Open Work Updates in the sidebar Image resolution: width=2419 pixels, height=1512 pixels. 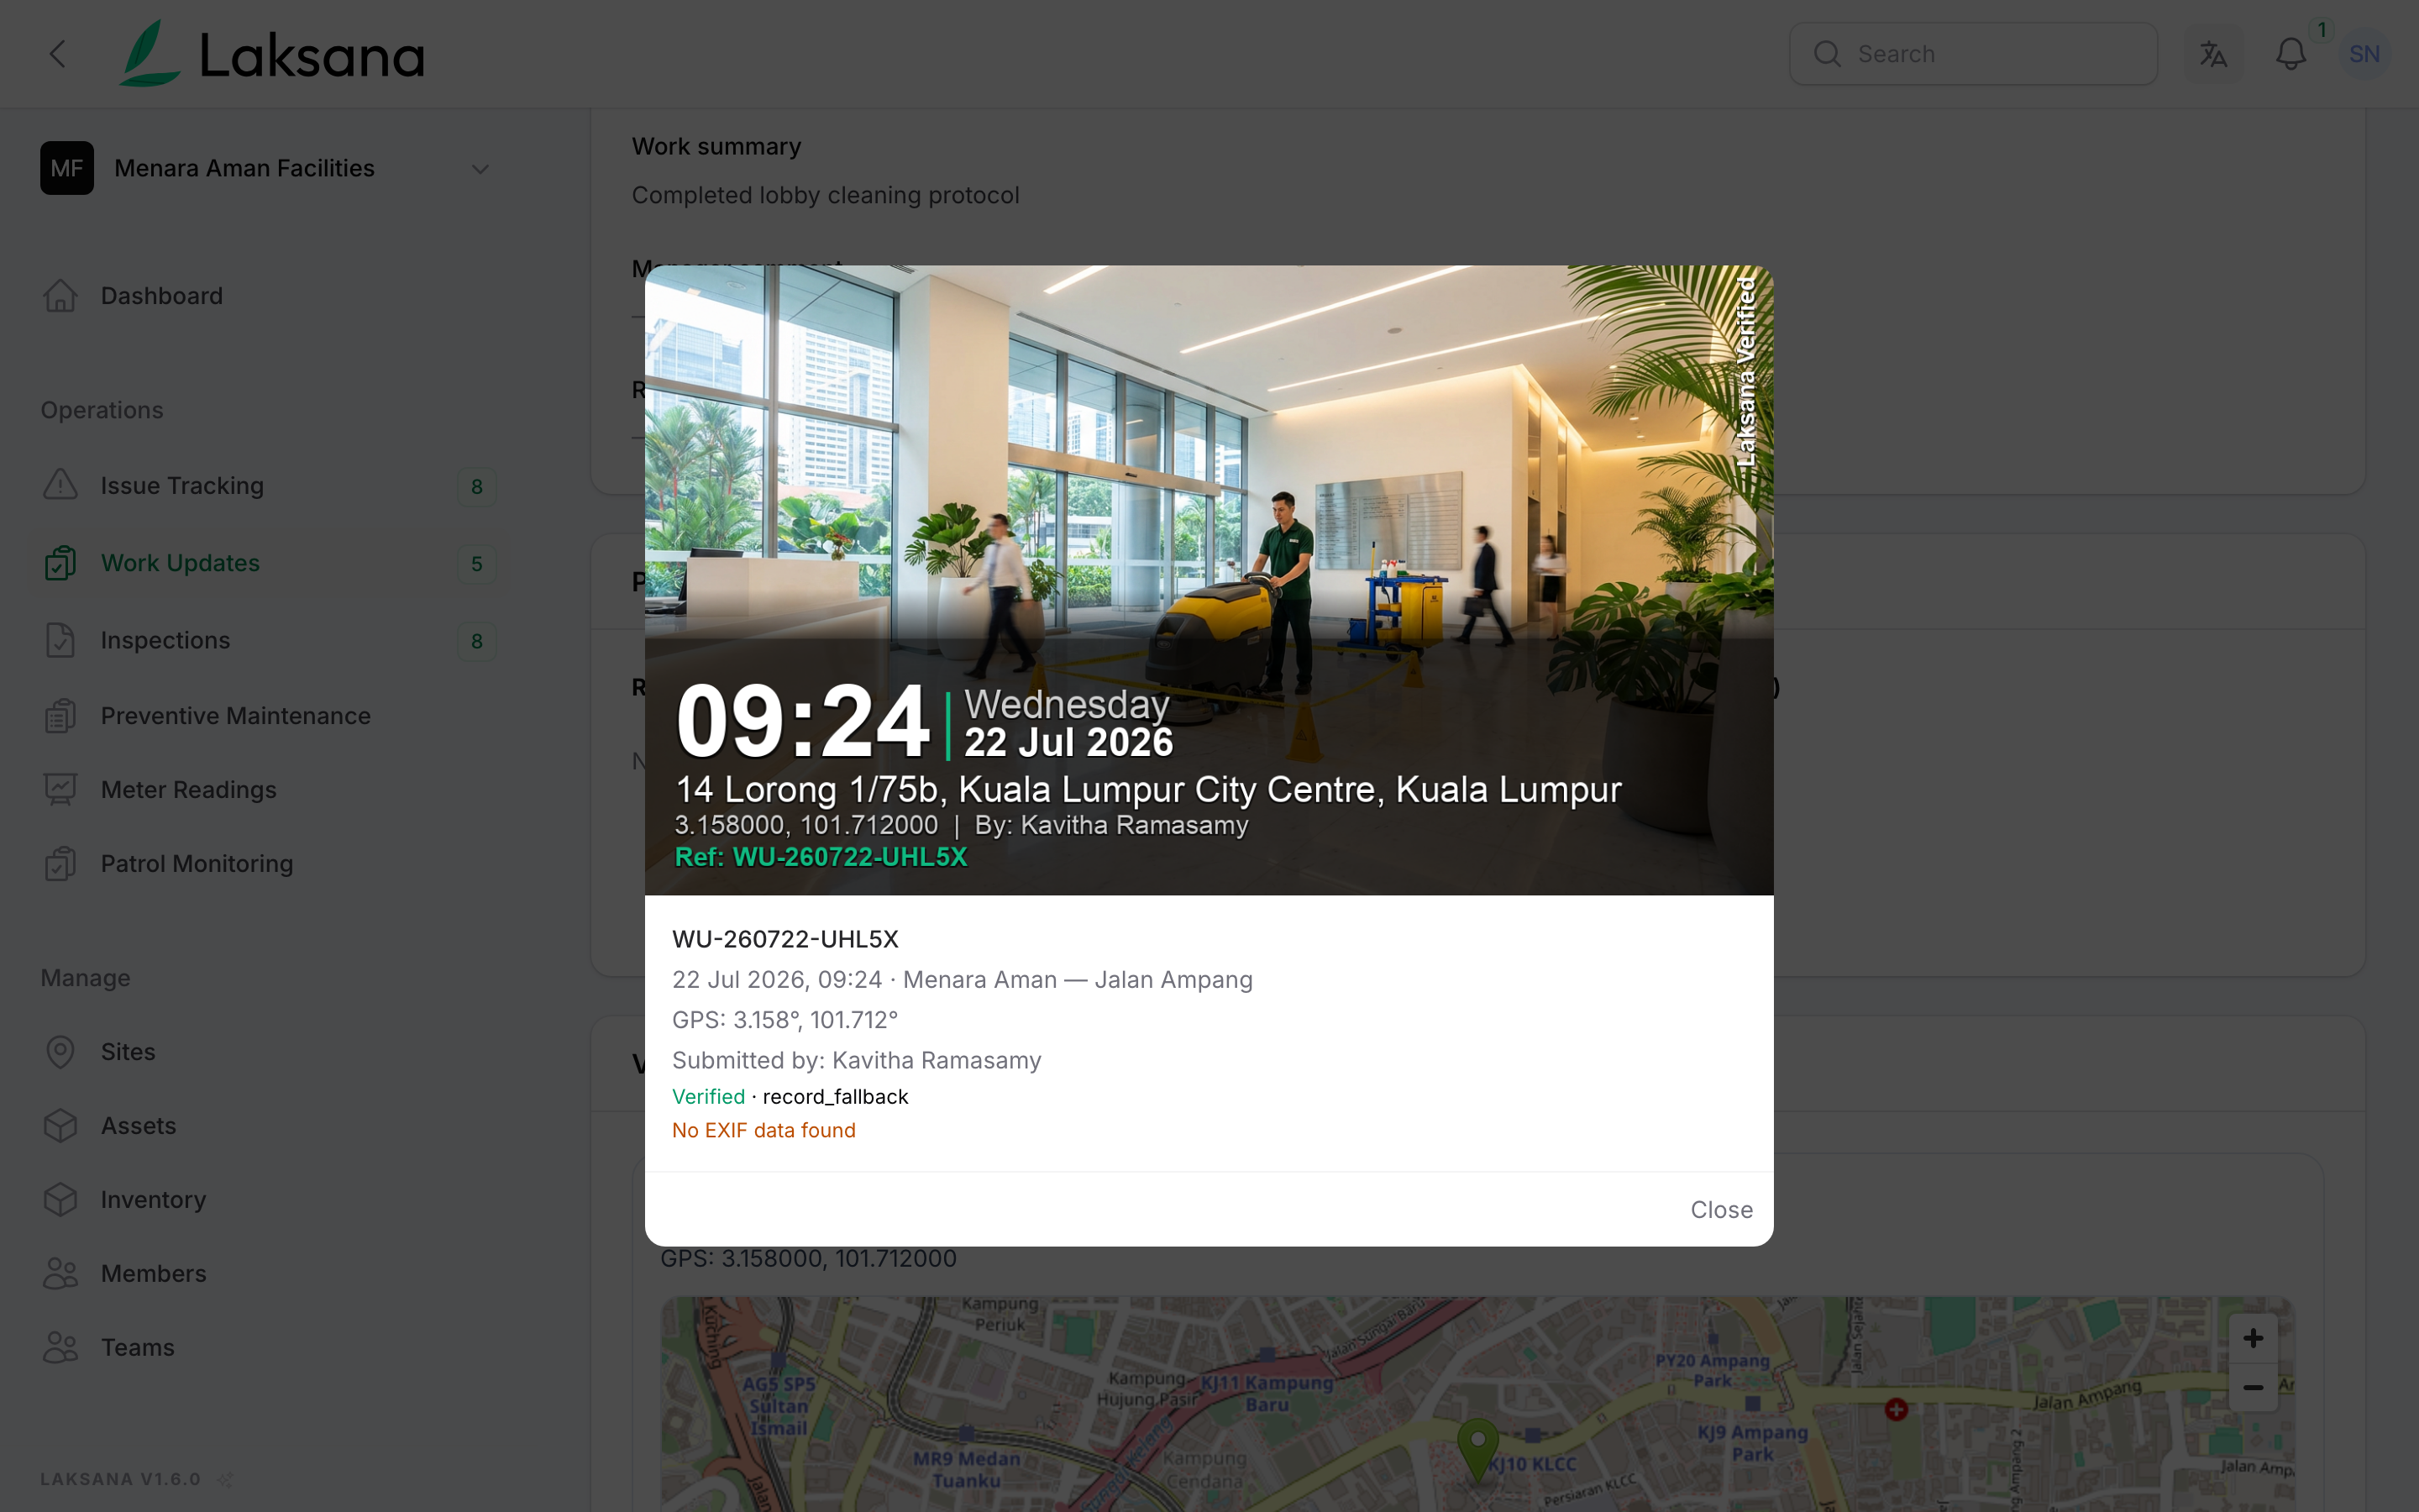181,563
